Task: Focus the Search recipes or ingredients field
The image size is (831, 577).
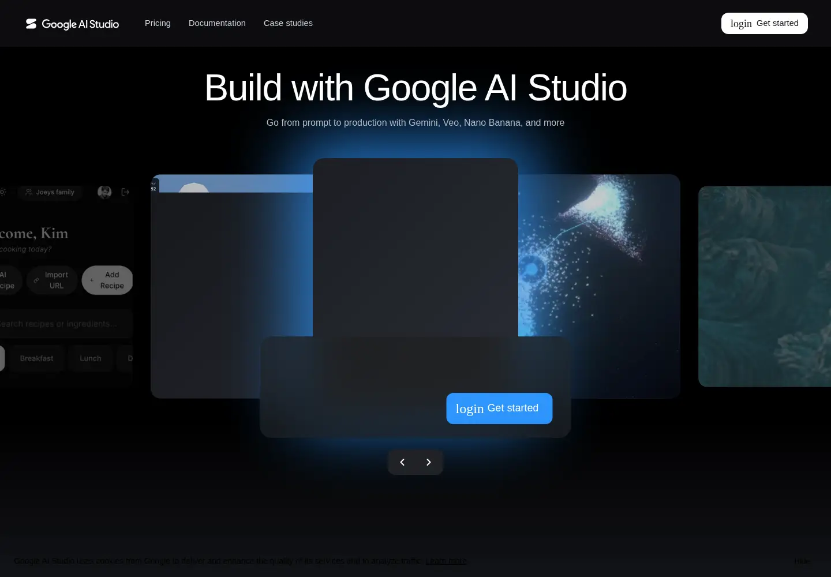Action: point(65,324)
